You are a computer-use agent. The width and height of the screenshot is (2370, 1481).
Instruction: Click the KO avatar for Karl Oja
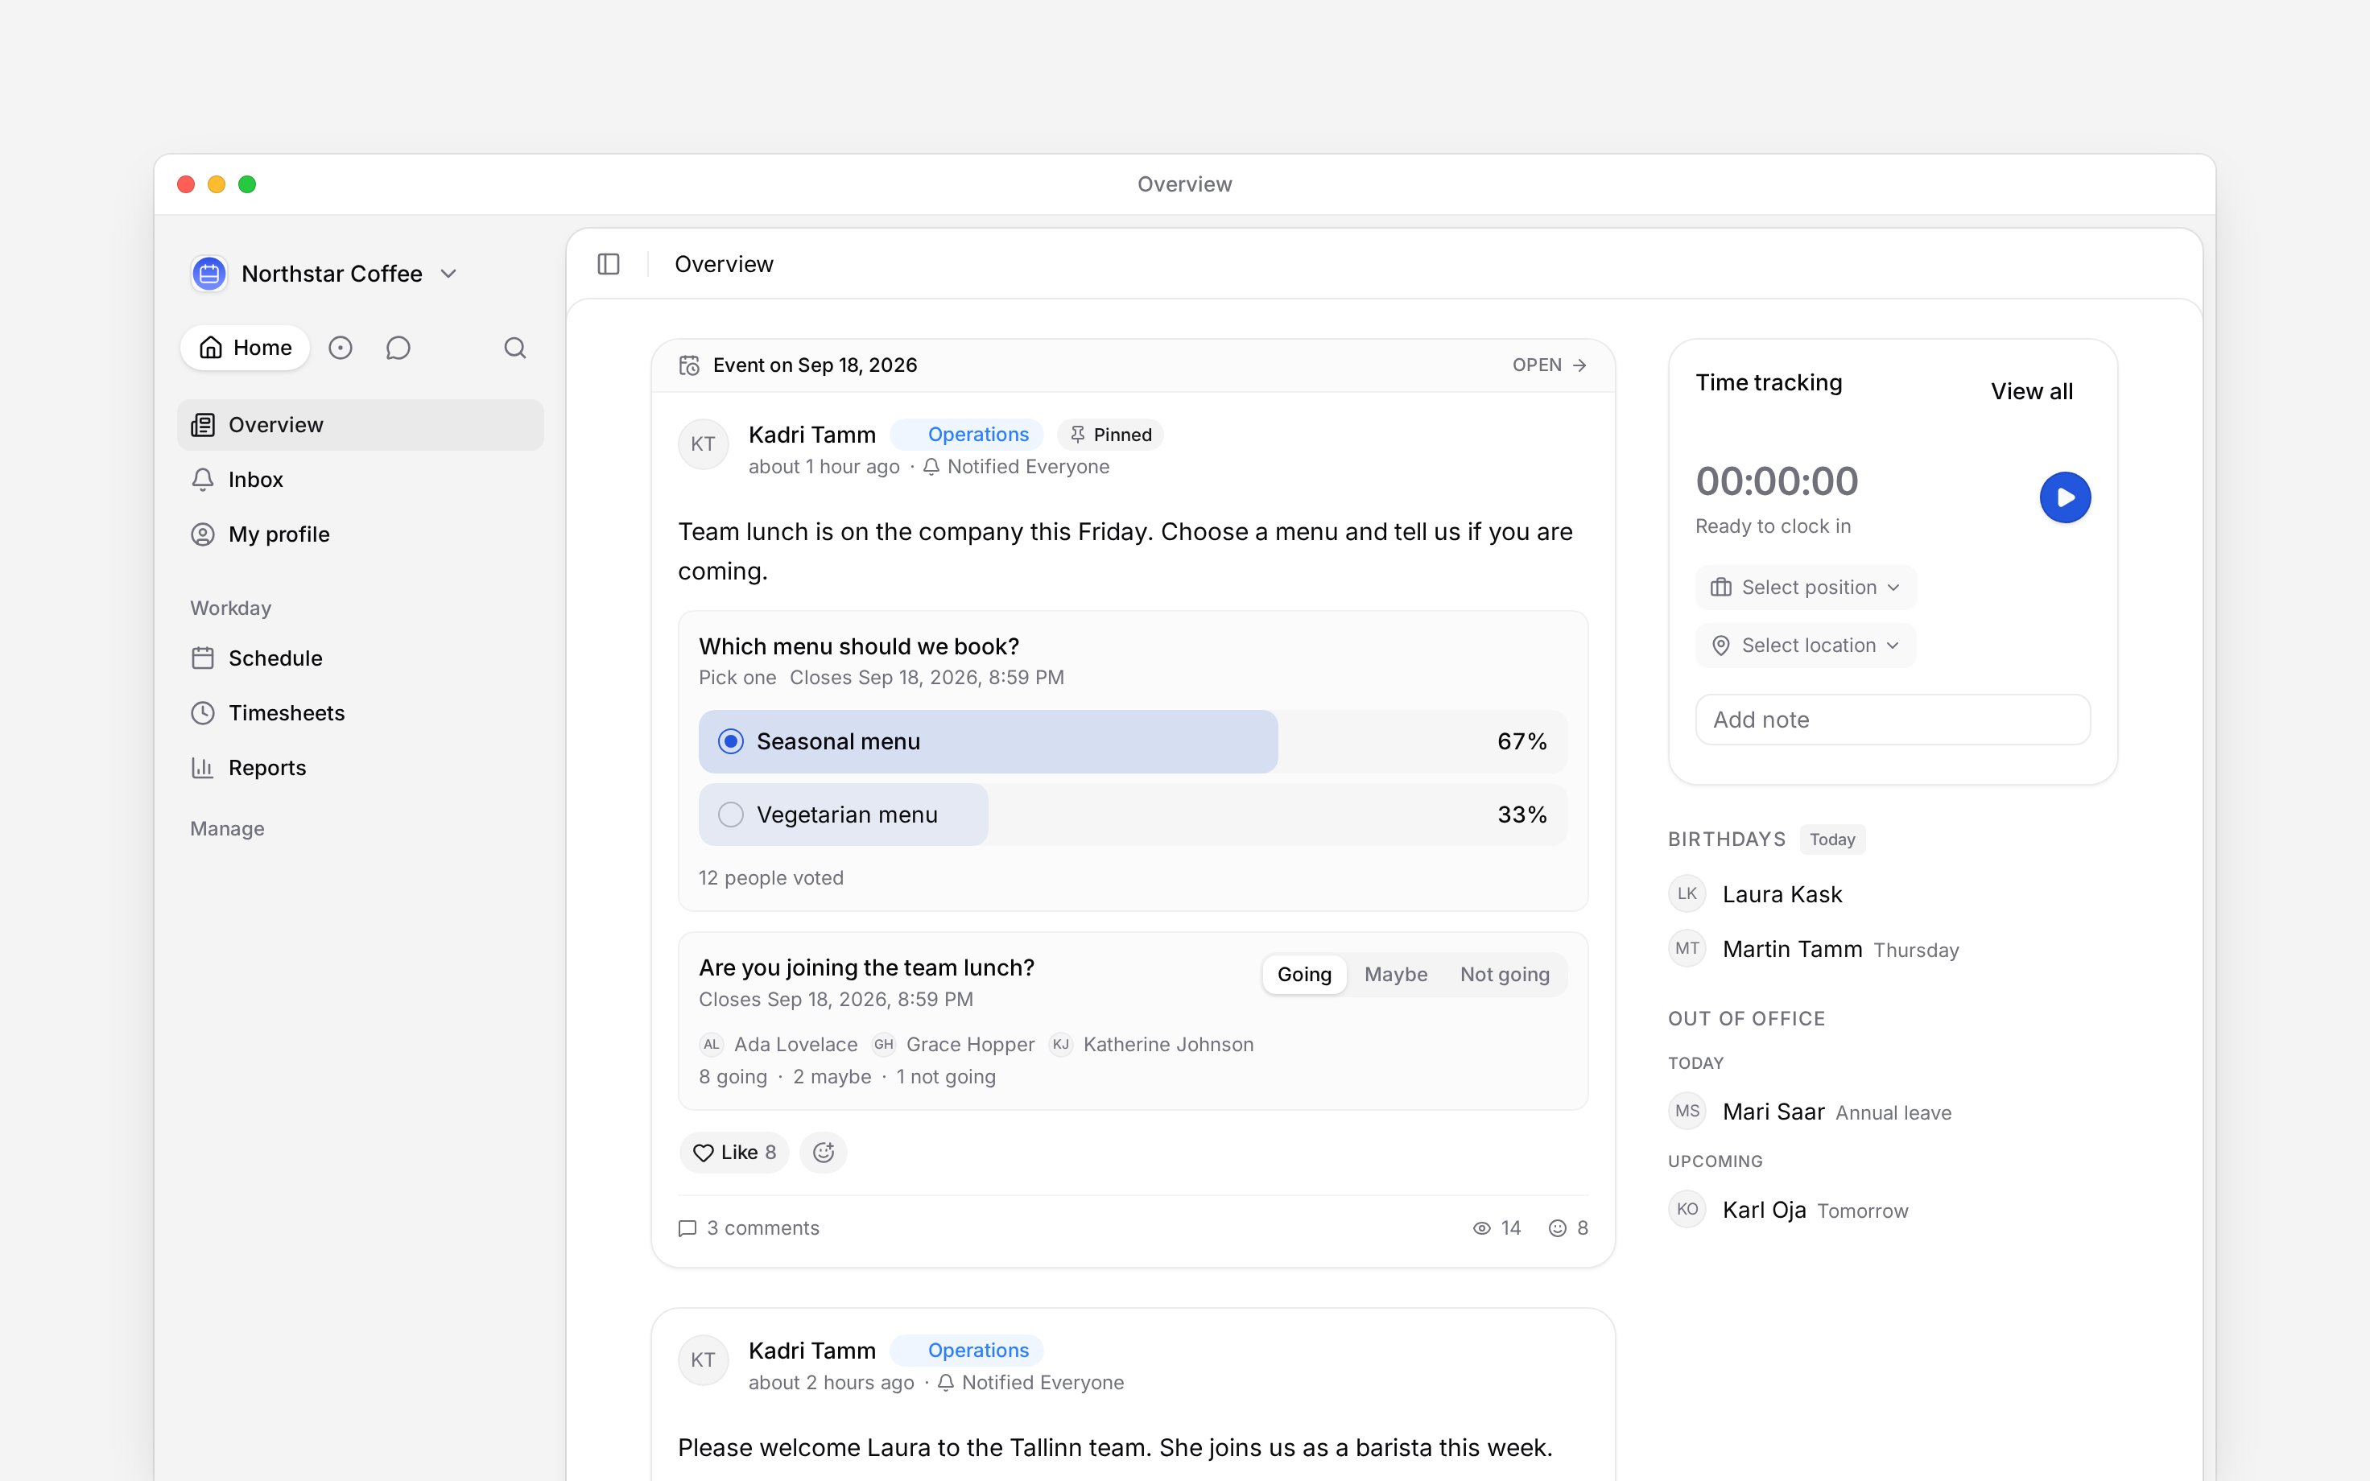coord(1687,1209)
